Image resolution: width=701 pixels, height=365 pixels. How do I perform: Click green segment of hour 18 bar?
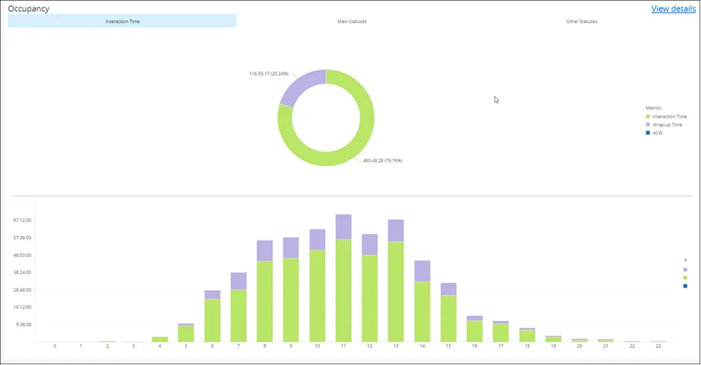click(x=527, y=336)
